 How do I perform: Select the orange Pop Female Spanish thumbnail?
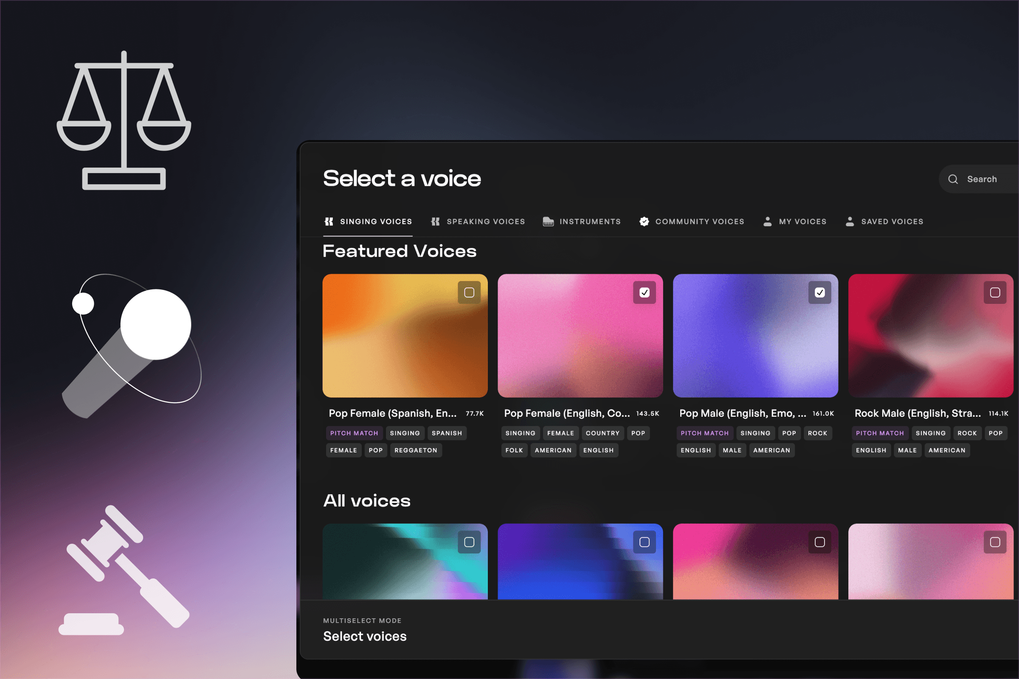(x=405, y=336)
